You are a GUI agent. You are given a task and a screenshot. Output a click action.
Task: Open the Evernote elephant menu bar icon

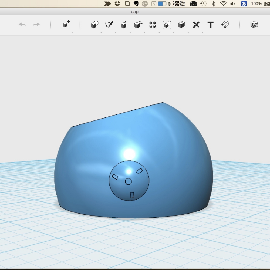pos(136,4)
